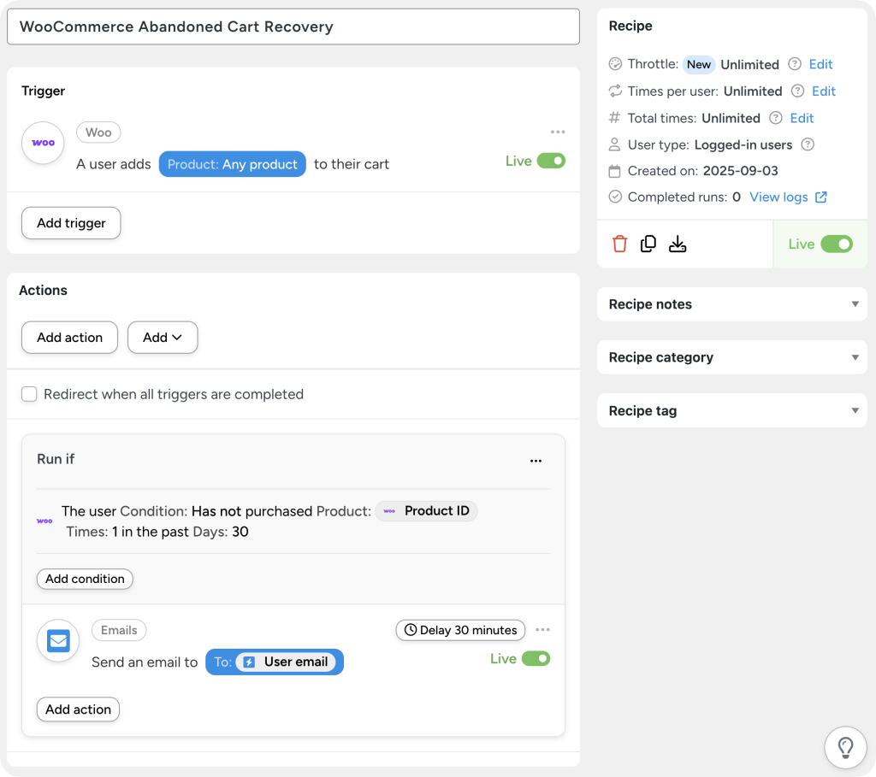The image size is (876, 777).
Task: Open View logs link
Action: click(x=781, y=197)
